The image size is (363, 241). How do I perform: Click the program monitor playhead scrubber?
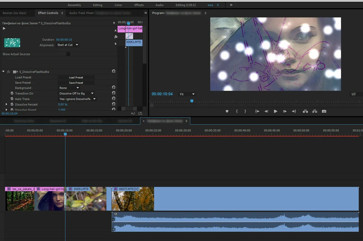(192, 101)
